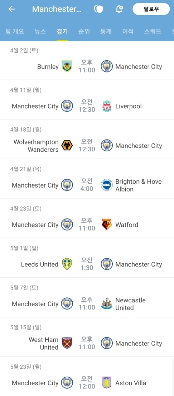Enable notifications with the bell plus icon
Screen dimensions: 174x396
[x=119, y=9]
